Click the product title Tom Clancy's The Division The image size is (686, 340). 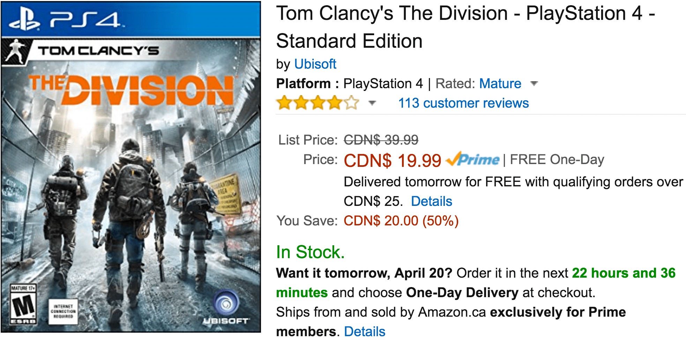pos(465,27)
